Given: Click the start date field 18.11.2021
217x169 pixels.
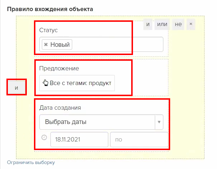Looking at the screenshot, I should 79,139.
